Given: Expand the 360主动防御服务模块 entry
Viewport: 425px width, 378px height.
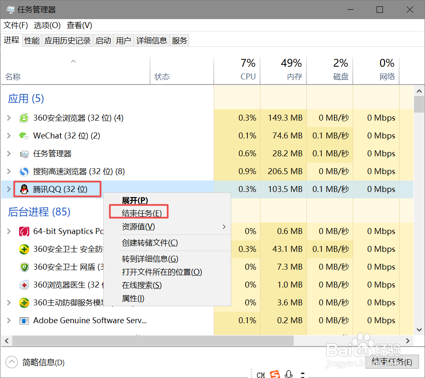Looking at the screenshot, I should [8, 303].
